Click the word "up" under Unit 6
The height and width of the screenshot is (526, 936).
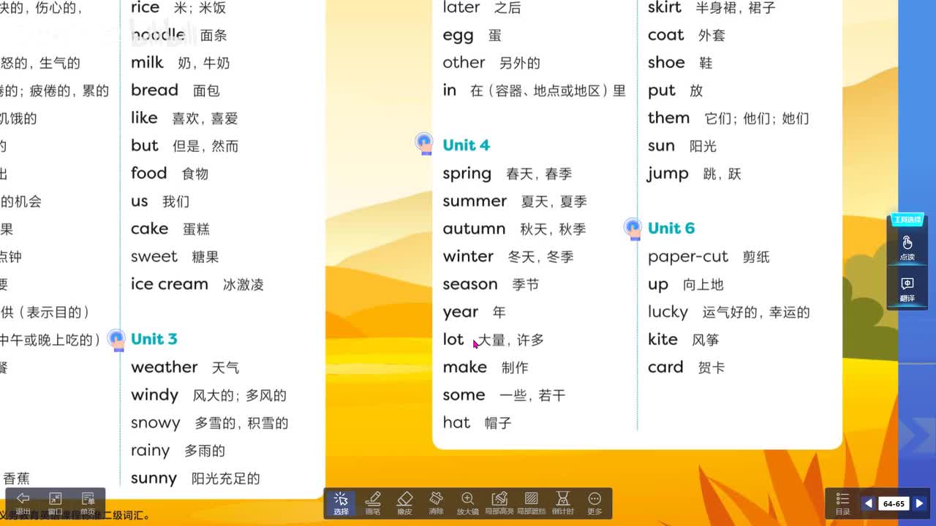click(658, 285)
